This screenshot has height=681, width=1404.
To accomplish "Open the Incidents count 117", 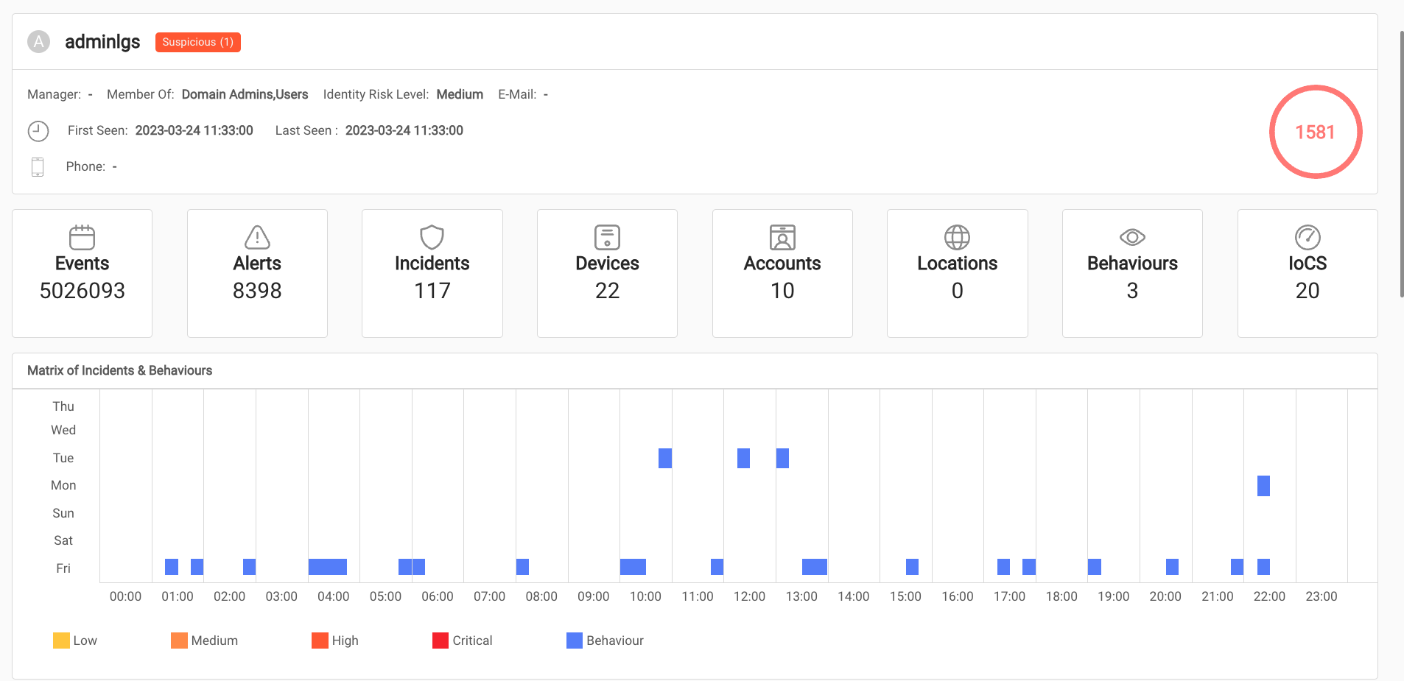I will 432,291.
